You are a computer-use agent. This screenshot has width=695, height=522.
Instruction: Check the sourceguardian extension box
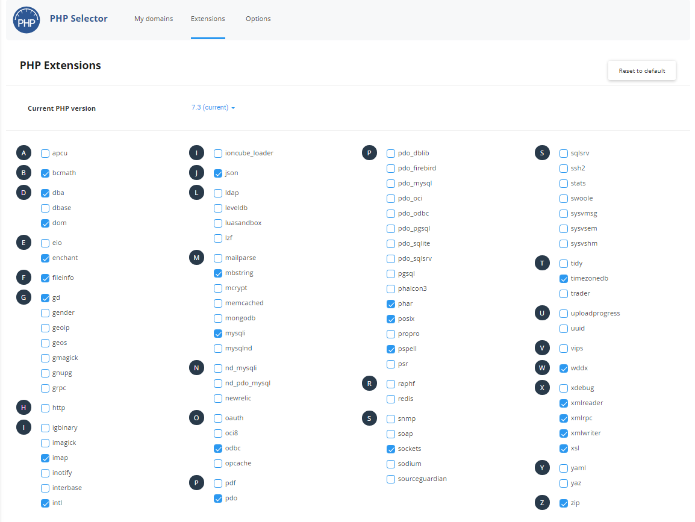pos(391,479)
